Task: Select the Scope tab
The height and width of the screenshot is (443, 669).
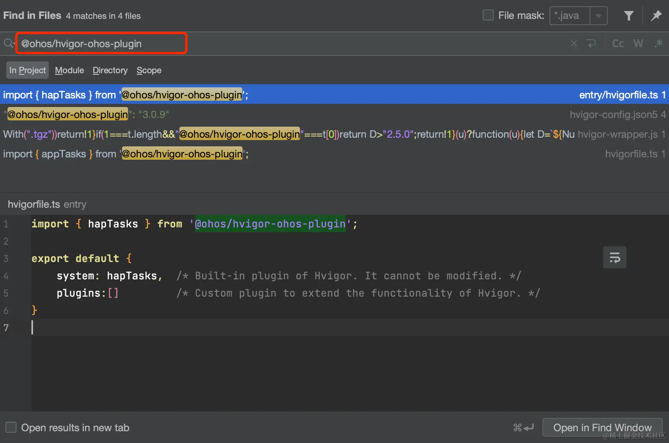Action: (149, 70)
